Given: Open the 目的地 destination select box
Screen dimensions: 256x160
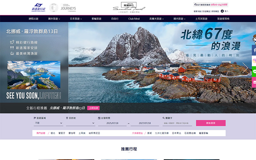Looking at the screenshot, I should pyautogui.click(x=81, y=123).
